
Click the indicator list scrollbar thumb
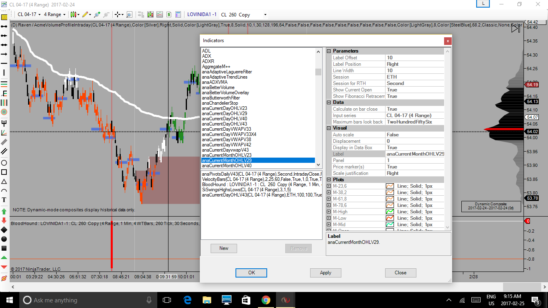click(319, 72)
